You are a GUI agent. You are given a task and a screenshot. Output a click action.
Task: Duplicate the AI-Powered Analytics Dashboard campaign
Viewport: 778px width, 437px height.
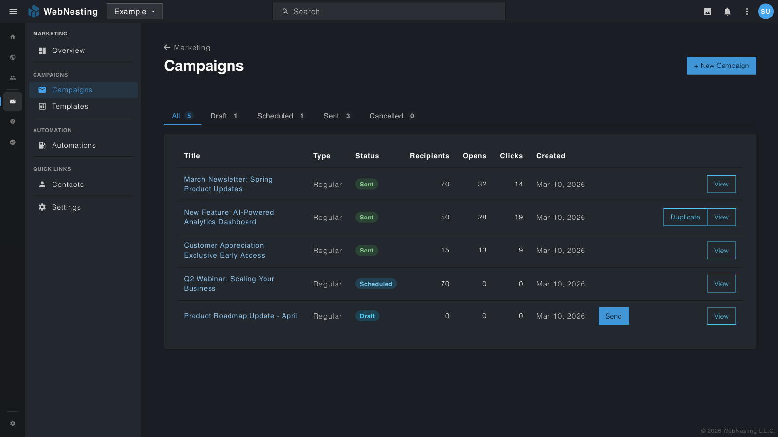[685, 217]
